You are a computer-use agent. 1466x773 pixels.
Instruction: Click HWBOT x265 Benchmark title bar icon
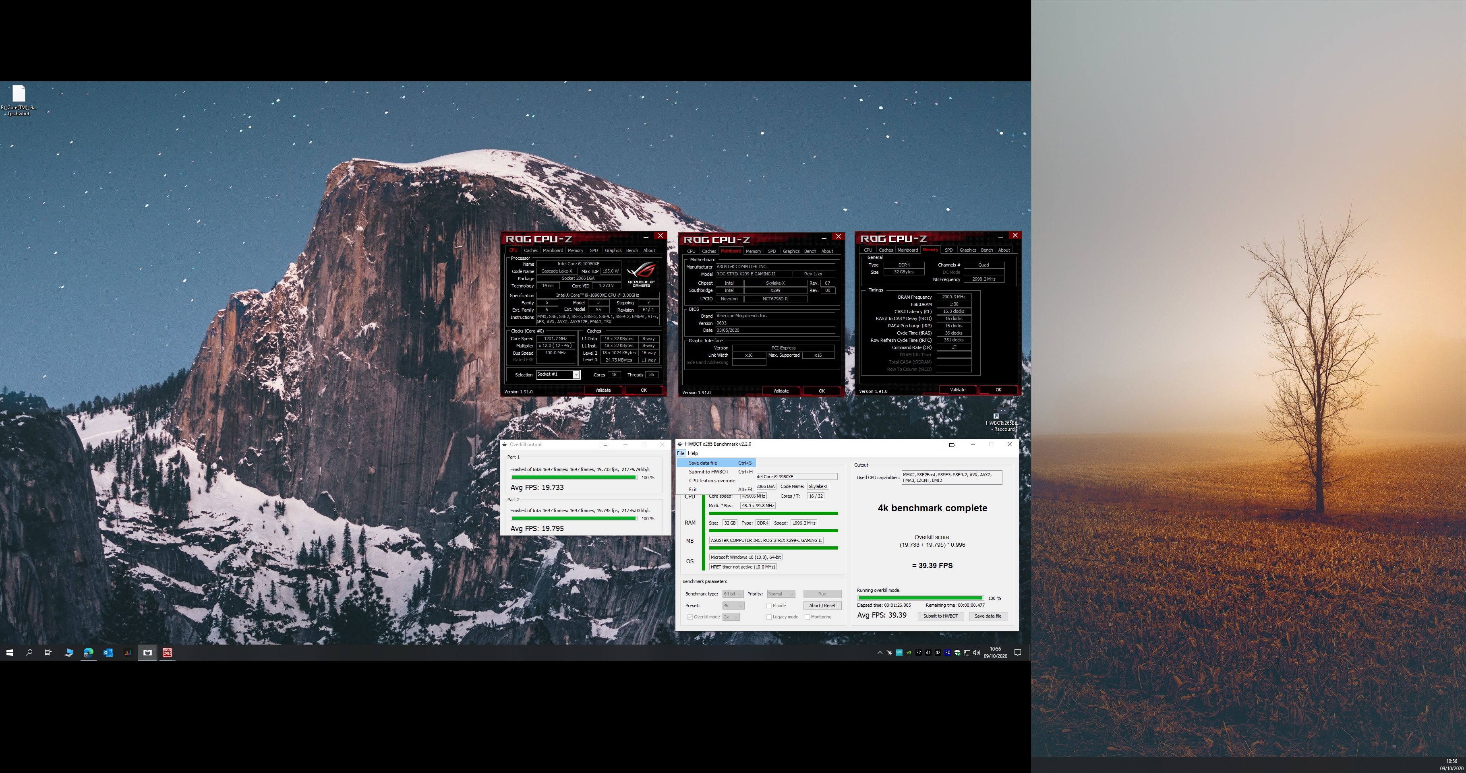680,444
